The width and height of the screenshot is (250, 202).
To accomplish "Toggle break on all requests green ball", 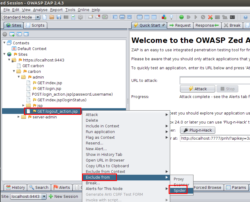I will [x=182, y=17].
